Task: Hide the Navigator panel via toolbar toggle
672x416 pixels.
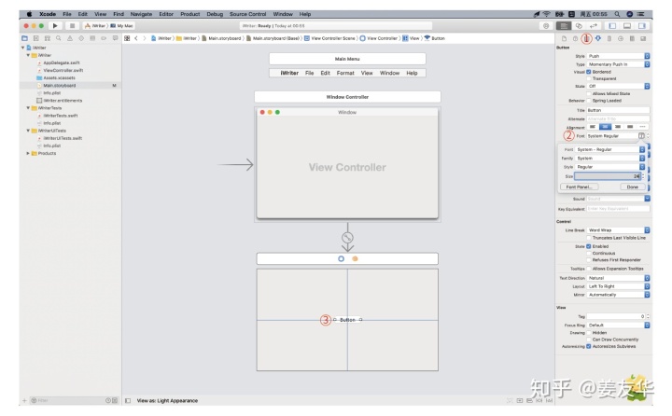Action: [x=612, y=26]
